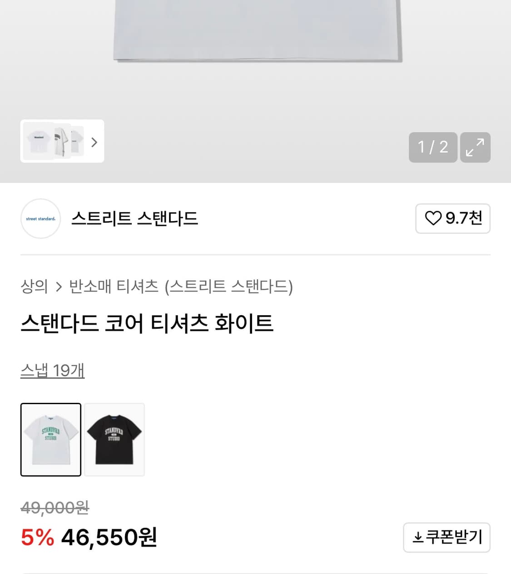Click the crossed-out original price 49,000원
This screenshot has height=574, width=511.
tap(55, 507)
